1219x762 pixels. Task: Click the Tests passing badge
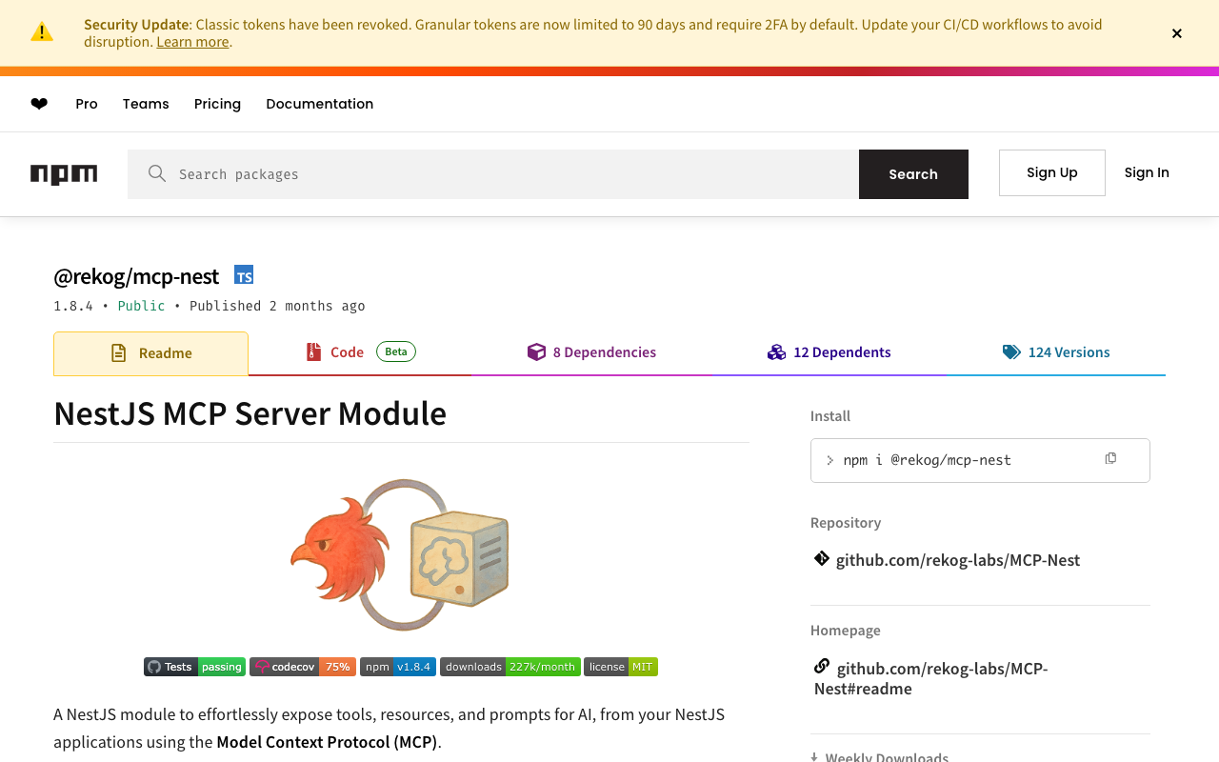(x=194, y=667)
